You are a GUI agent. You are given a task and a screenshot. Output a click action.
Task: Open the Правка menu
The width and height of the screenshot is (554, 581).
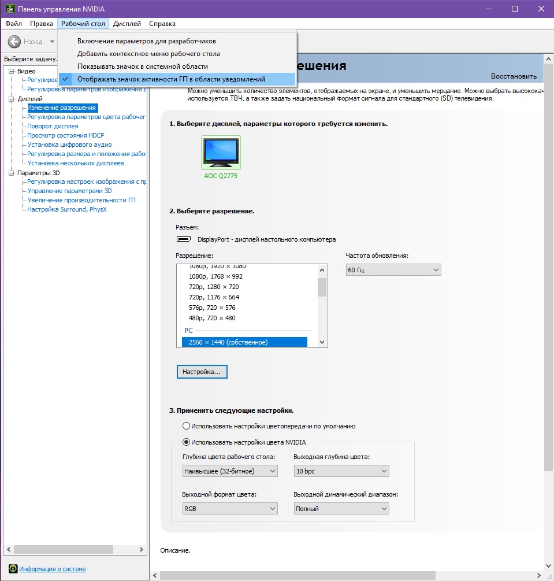coord(42,24)
